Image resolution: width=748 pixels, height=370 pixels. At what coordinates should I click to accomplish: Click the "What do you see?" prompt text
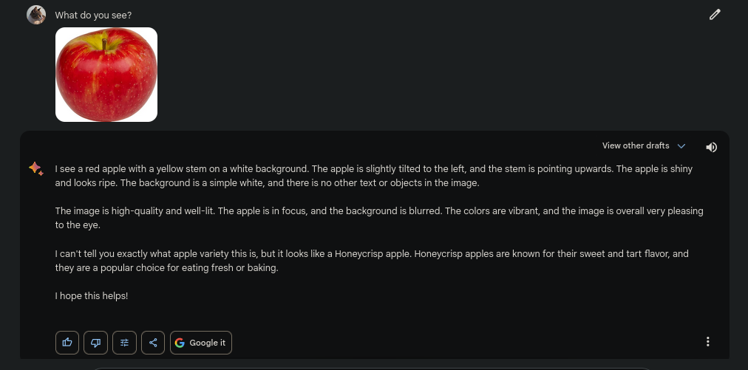pyautogui.click(x=94, y=15)
